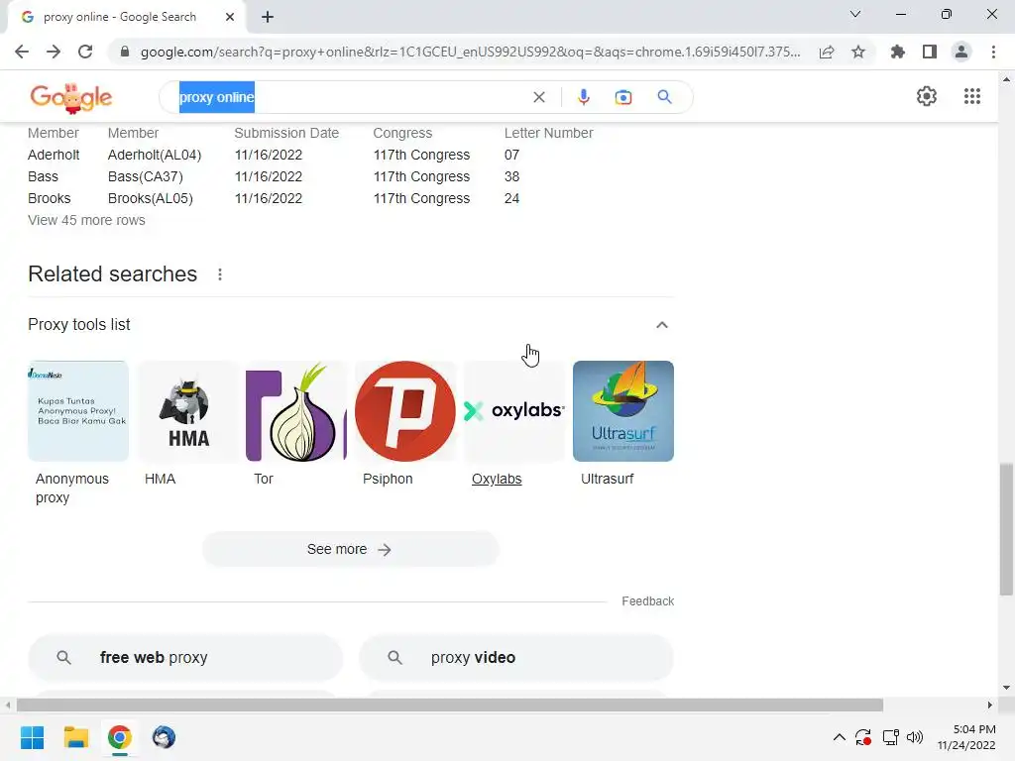Open Chrome side panel
This screenshot has width=1015, height=761.
[x=930, y=52]
